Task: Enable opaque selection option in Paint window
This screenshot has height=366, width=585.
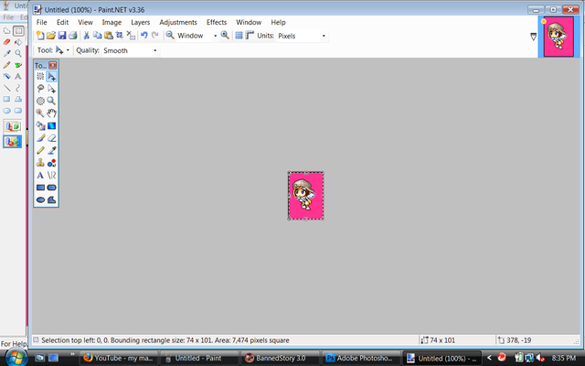Action: click(x=12, y=126)
